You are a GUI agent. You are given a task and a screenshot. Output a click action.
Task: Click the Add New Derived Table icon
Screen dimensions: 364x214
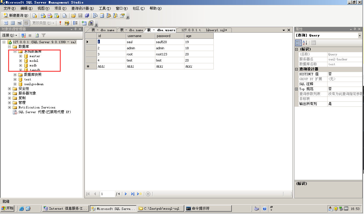[x=91, y=23]
